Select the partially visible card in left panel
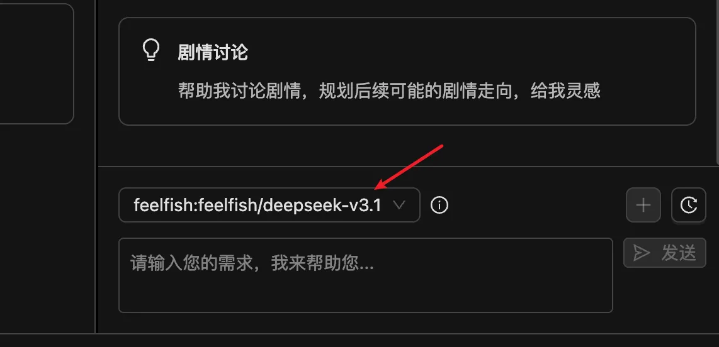The width and height of the screenshot is (719, 347). pos(37,63)
